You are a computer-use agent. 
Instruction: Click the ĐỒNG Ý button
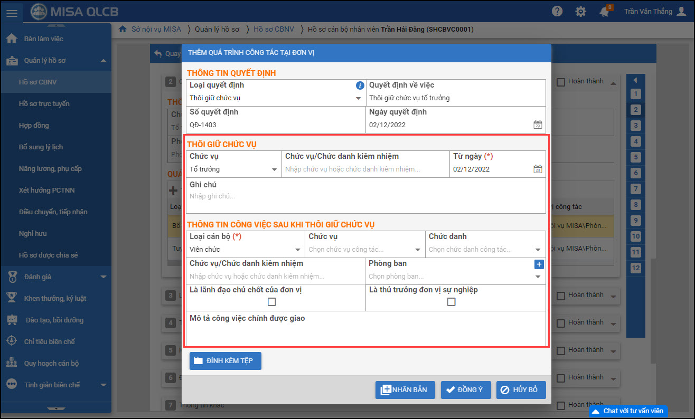coord(465,390)
